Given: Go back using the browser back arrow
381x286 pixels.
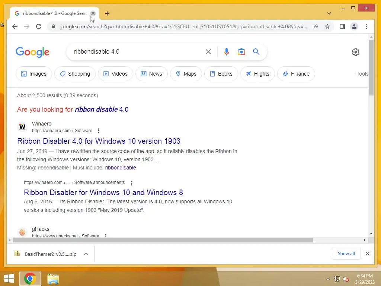Looking at the screenshot, I should pyautogui.click(x=15, y=26).
